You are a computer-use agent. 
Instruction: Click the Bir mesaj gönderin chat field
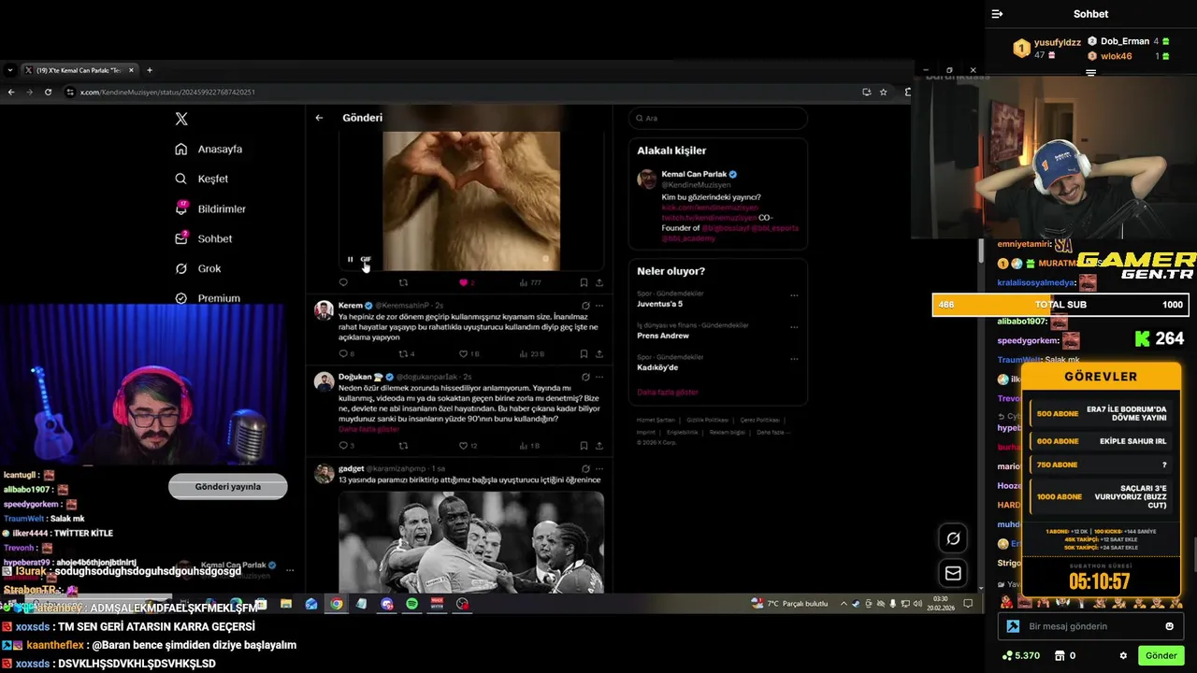pyautogui.click(x=1089, y=626)
